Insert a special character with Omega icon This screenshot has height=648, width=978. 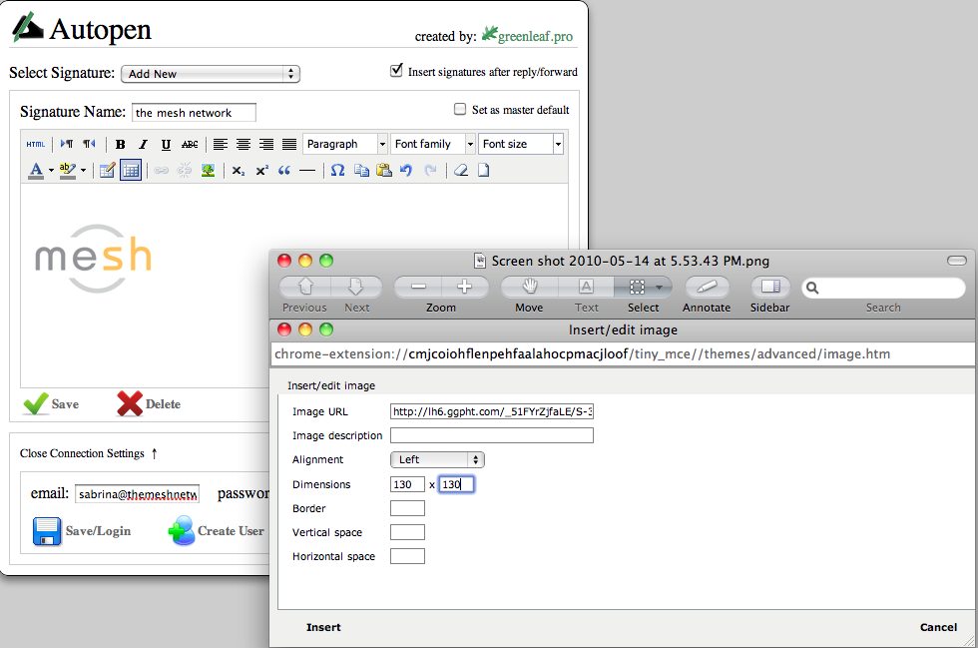337,171
